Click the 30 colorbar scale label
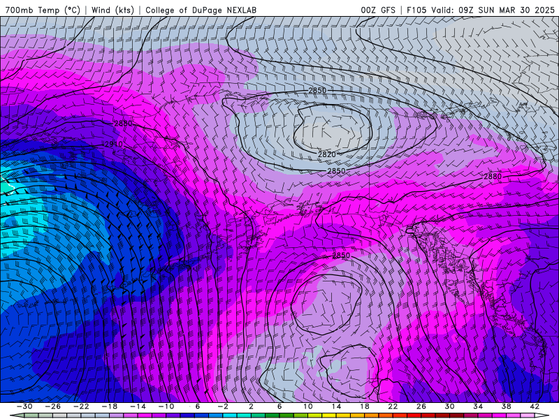Viewport: 559px width, 419px height. (x=449, y=406)
